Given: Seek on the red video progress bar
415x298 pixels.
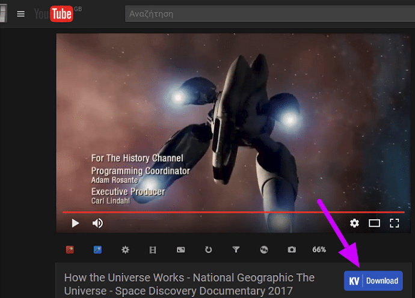Looking at the screenshot, I should click(233, 212).
